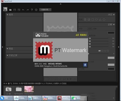Collapse the left side panel arrow
This screenshot has height=101, width=121.
(2, 47)
